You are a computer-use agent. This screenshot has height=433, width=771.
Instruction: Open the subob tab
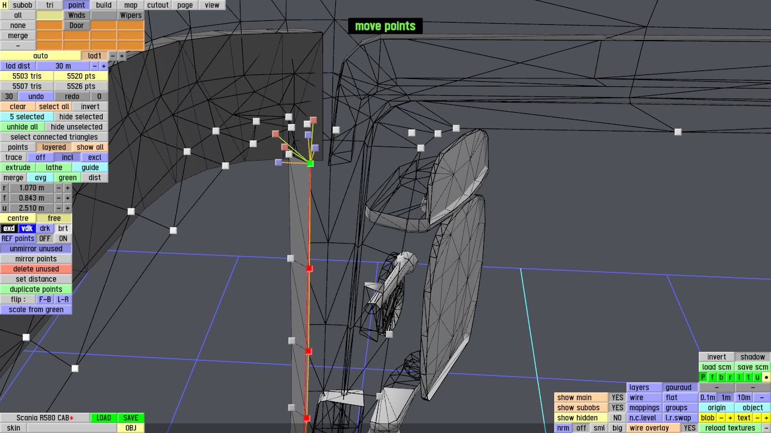(x=23, y=5)
